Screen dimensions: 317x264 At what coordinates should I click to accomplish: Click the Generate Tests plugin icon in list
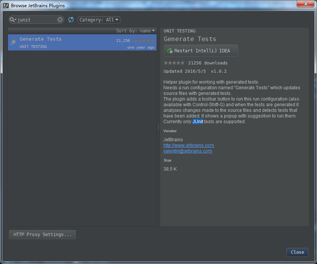(13, 42)
